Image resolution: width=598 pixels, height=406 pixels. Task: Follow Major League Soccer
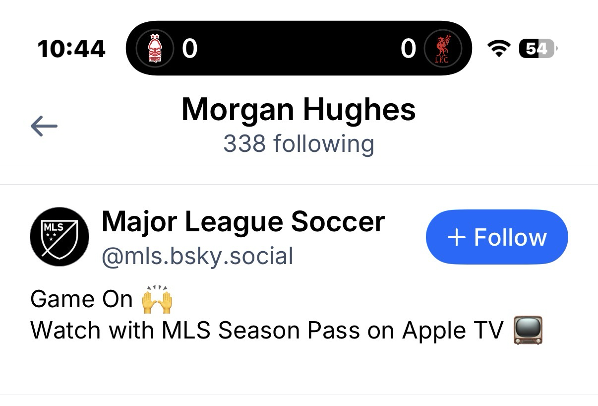tap(497, 237)
